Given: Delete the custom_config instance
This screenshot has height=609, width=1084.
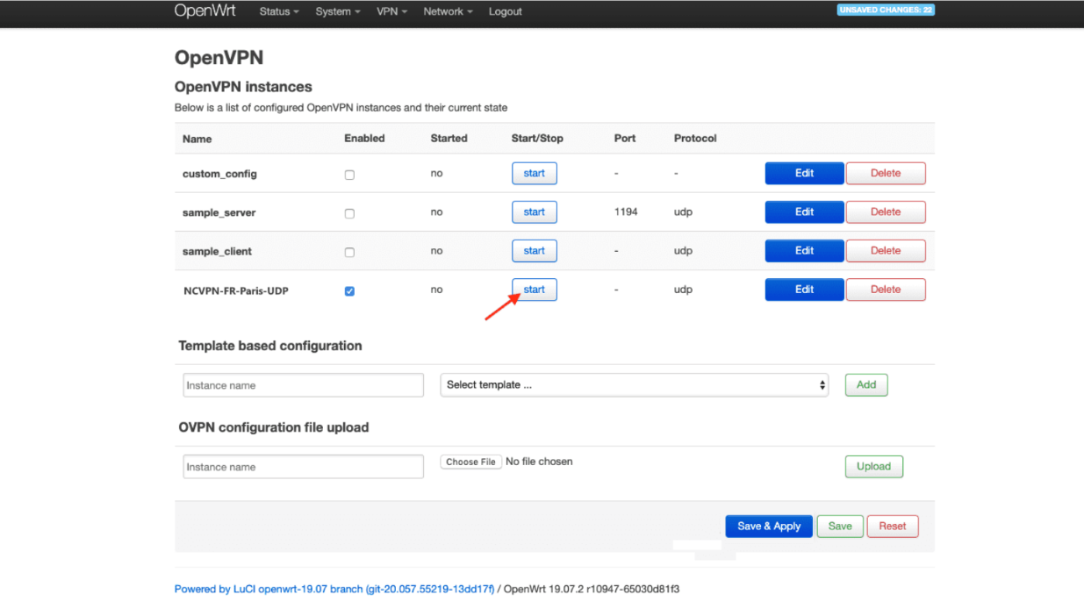Looking at the screenshot, I should (886, 174).
